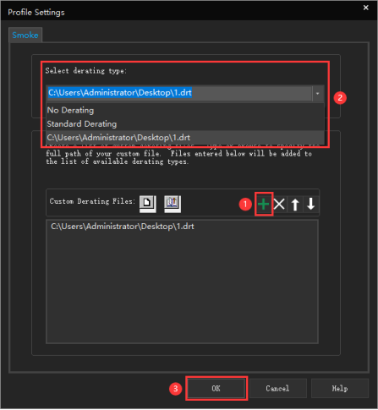Choose No Derating option

tap(185, 110)
